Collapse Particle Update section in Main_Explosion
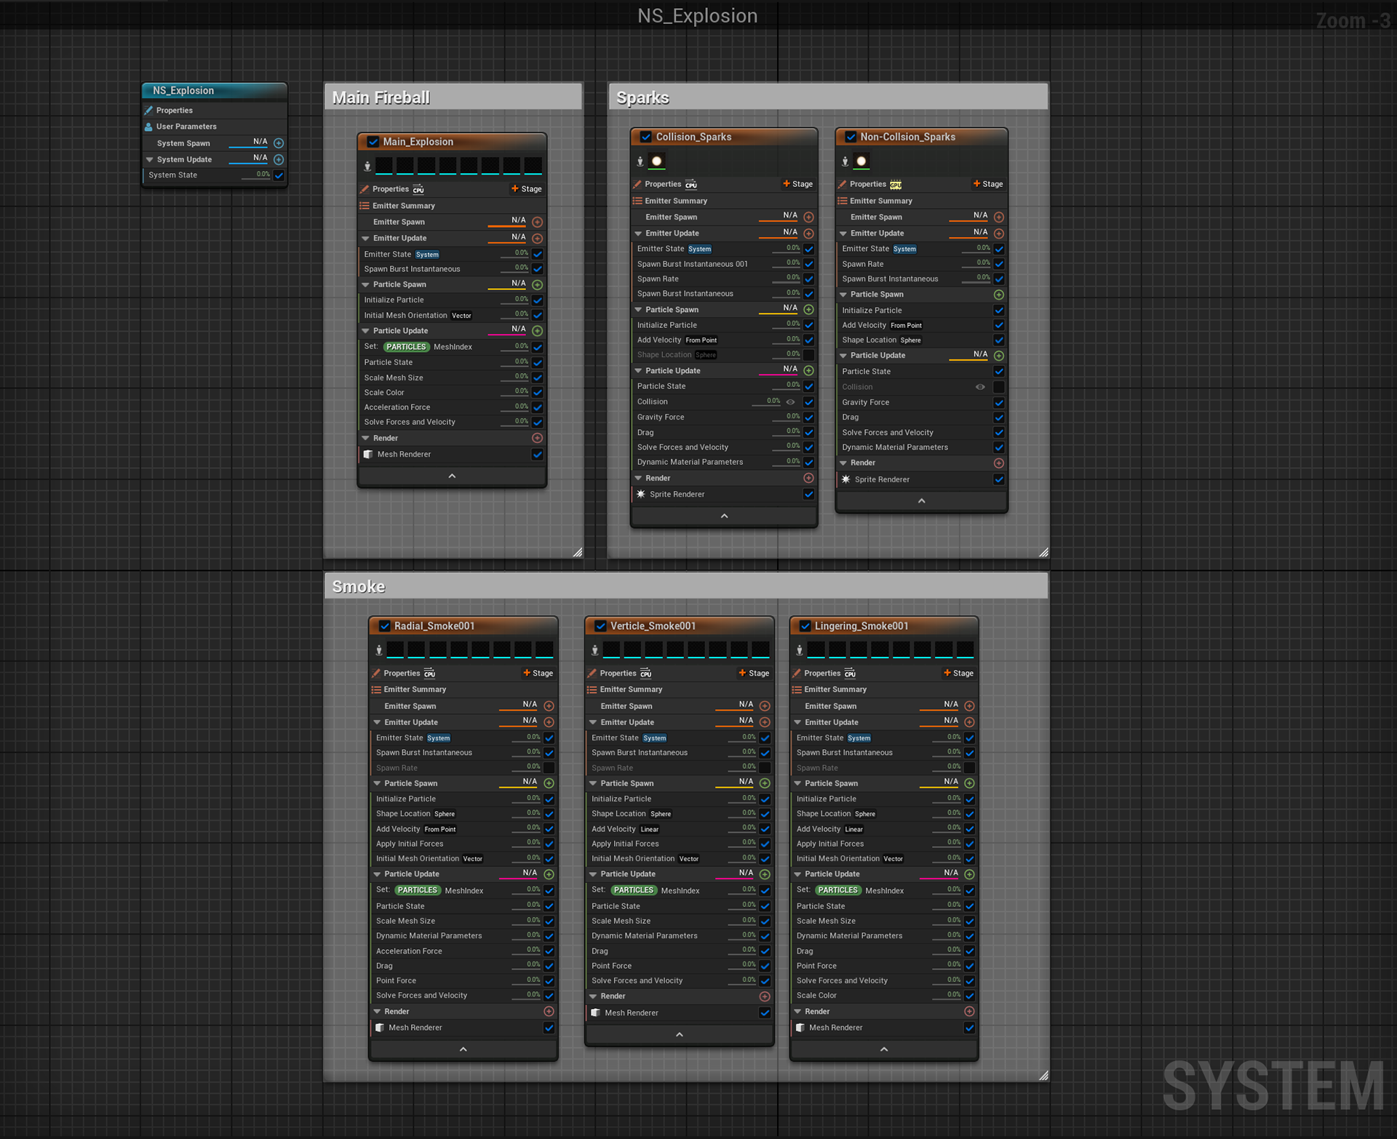 tap(366, 330)
